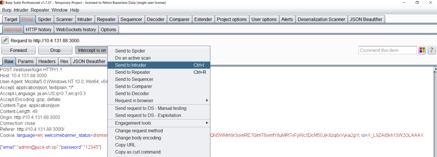Open the Window menu
The height and width of the screenshot is (157, 437).
[59, 10]
